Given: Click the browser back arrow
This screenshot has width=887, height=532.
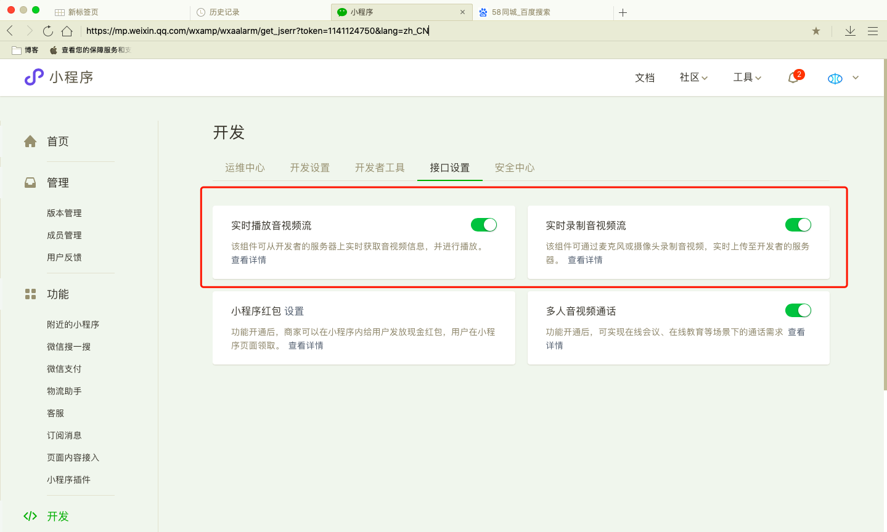Looking at the screenshot, I should (x=10, y=31).
